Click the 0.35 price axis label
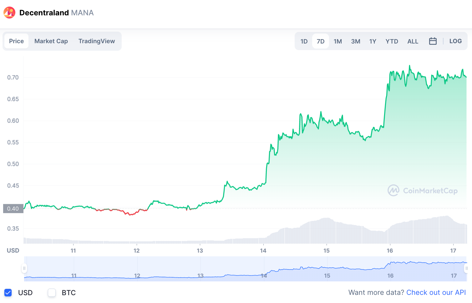472x303 pixels. (13, 229)
